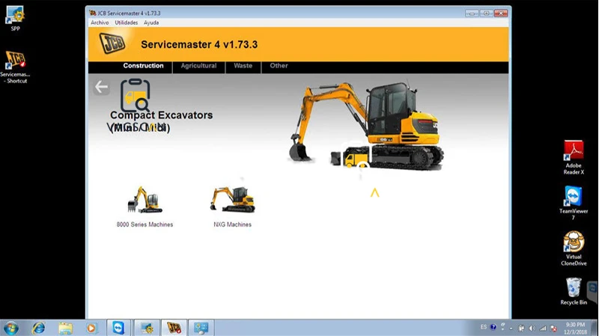Select Servicemaster Shortcut desktop icon
Screen dimensions: 599x336
coord(15,67)
